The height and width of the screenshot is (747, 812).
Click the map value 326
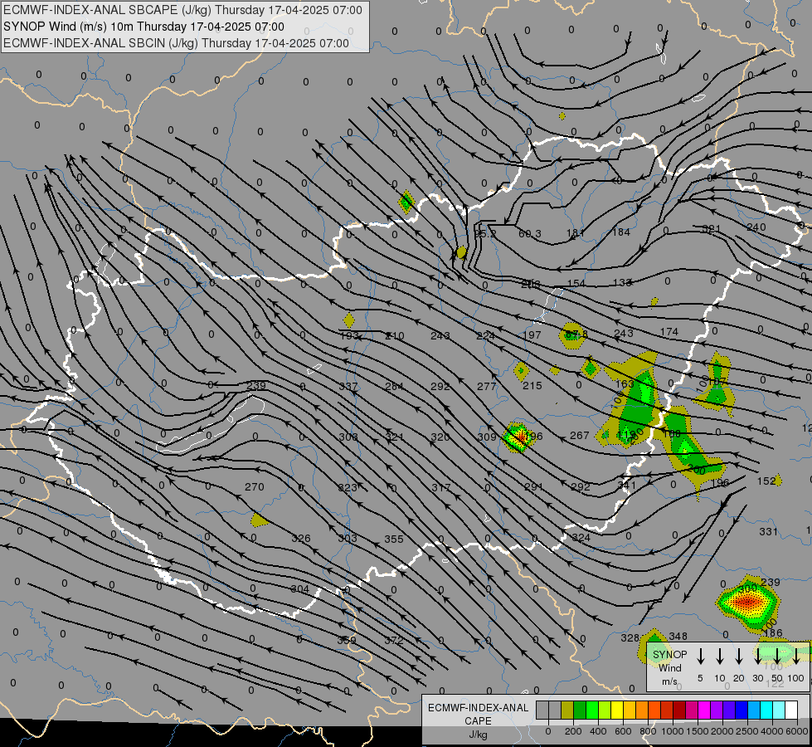coord(301,539)
